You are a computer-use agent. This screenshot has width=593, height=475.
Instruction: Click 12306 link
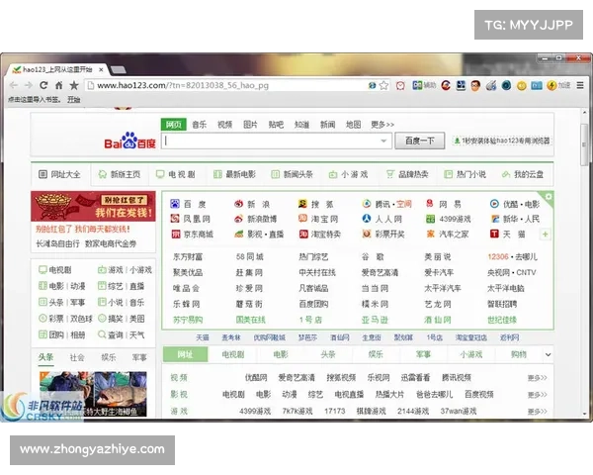pyautogui.click(x=498, y=257)
